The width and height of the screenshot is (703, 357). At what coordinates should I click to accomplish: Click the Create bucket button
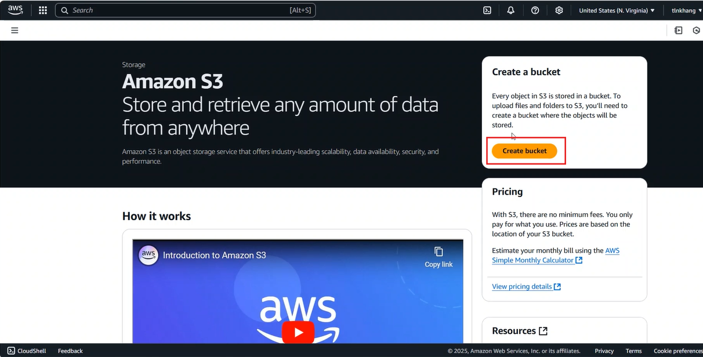tap(524, 151)
